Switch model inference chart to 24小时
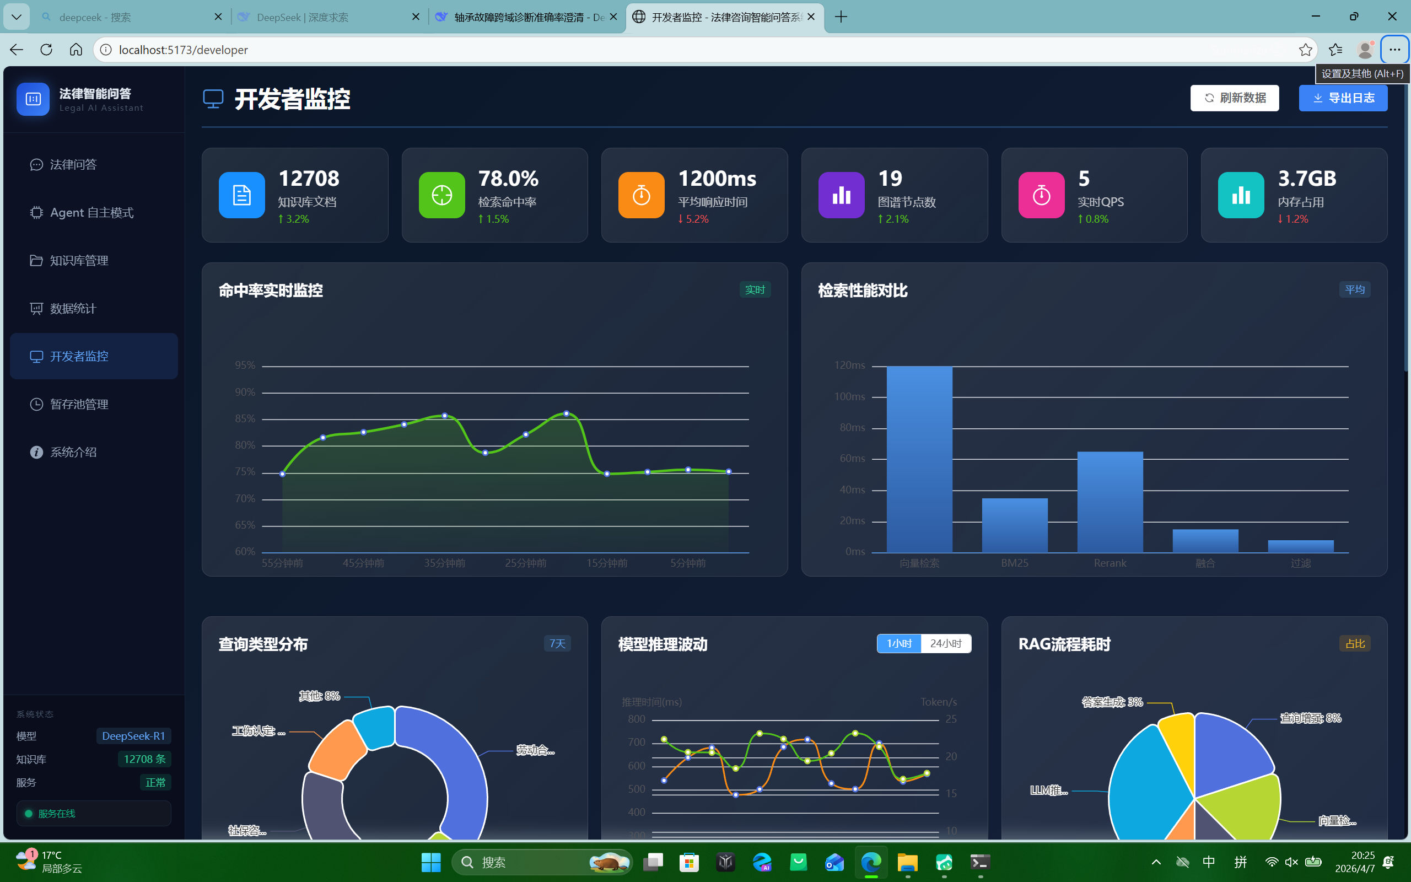The height and width of the screenshot is (882, 1411). pyautogui.click(x=945, y=643)
